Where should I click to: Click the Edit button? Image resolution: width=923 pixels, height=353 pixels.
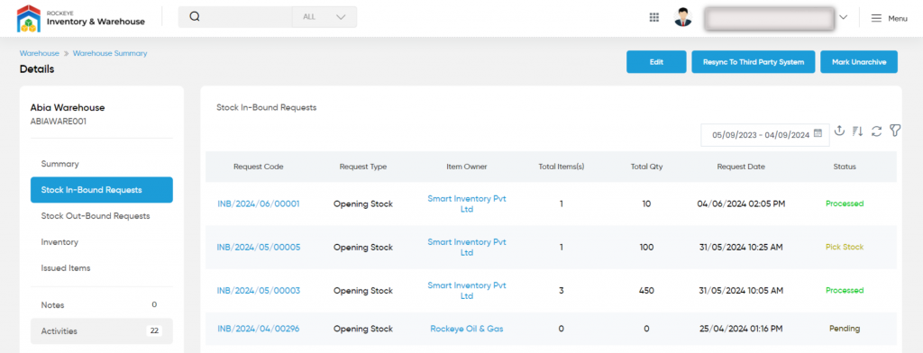pyautogui.click(x=656, y=62)
